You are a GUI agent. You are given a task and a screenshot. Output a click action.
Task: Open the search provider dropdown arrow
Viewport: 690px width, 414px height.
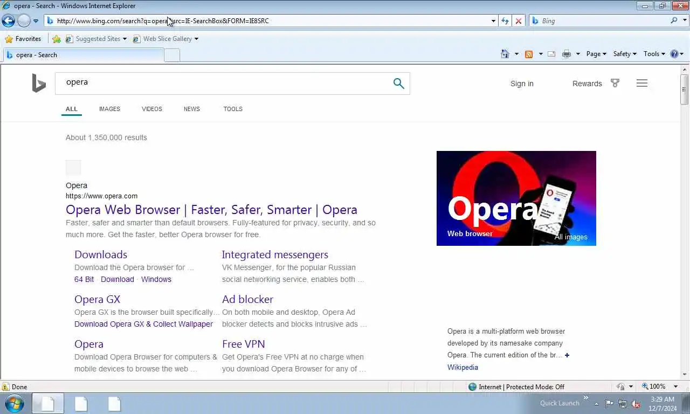685,21
